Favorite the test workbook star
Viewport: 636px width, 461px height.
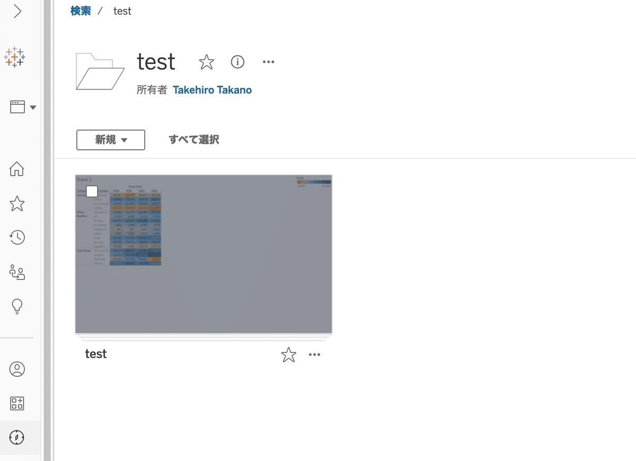point(288,355)
